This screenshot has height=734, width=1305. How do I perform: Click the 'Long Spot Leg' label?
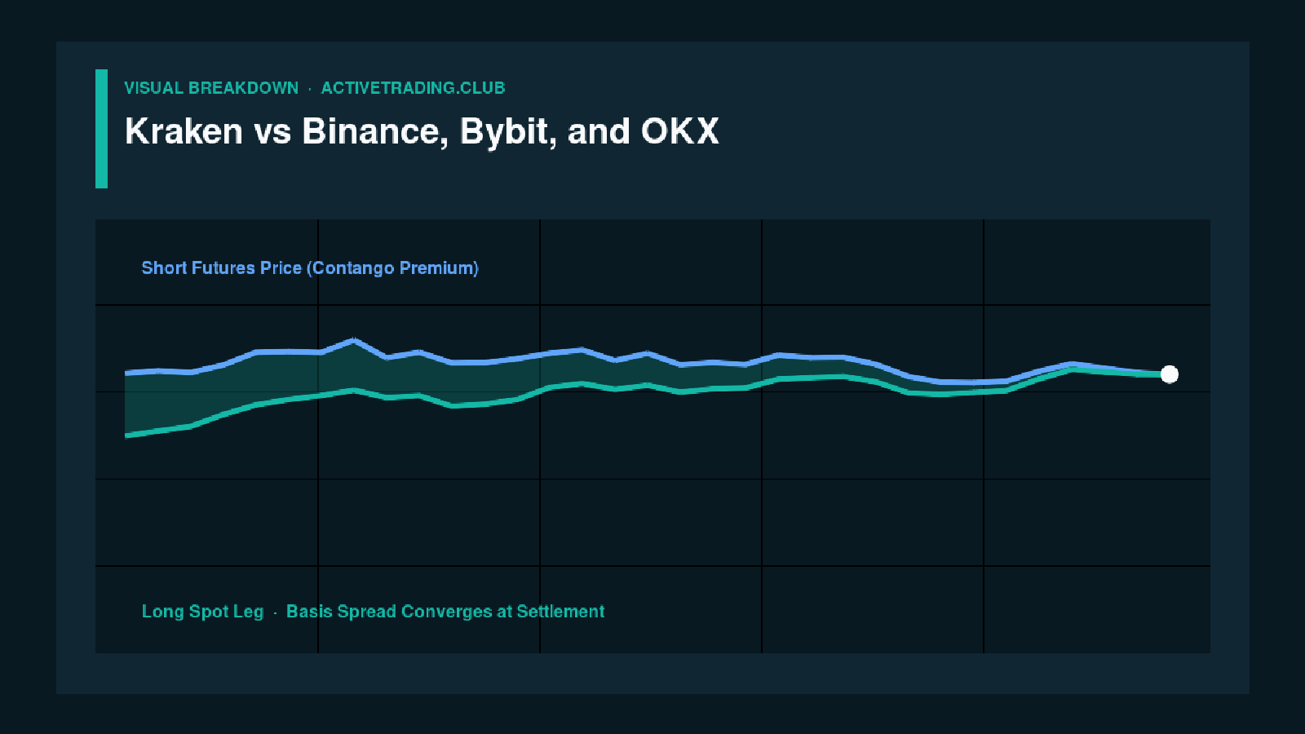[202, 612]
